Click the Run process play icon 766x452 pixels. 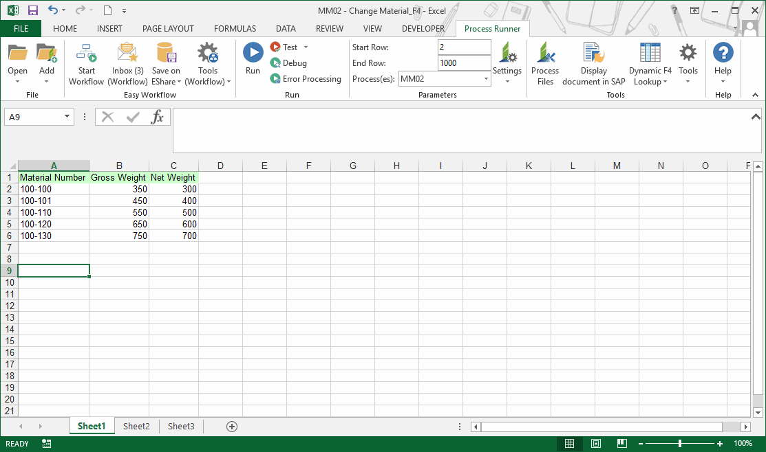[253, 54]
